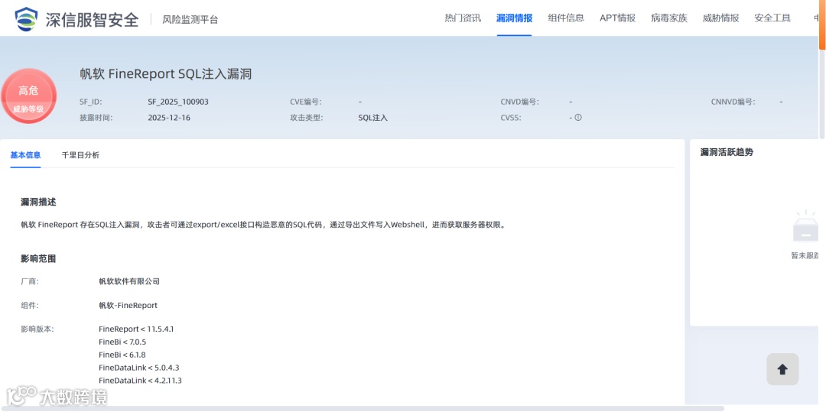Click the 披露时间 label
The height and width of the screenshot is (412, 826).
click(96, 118)
